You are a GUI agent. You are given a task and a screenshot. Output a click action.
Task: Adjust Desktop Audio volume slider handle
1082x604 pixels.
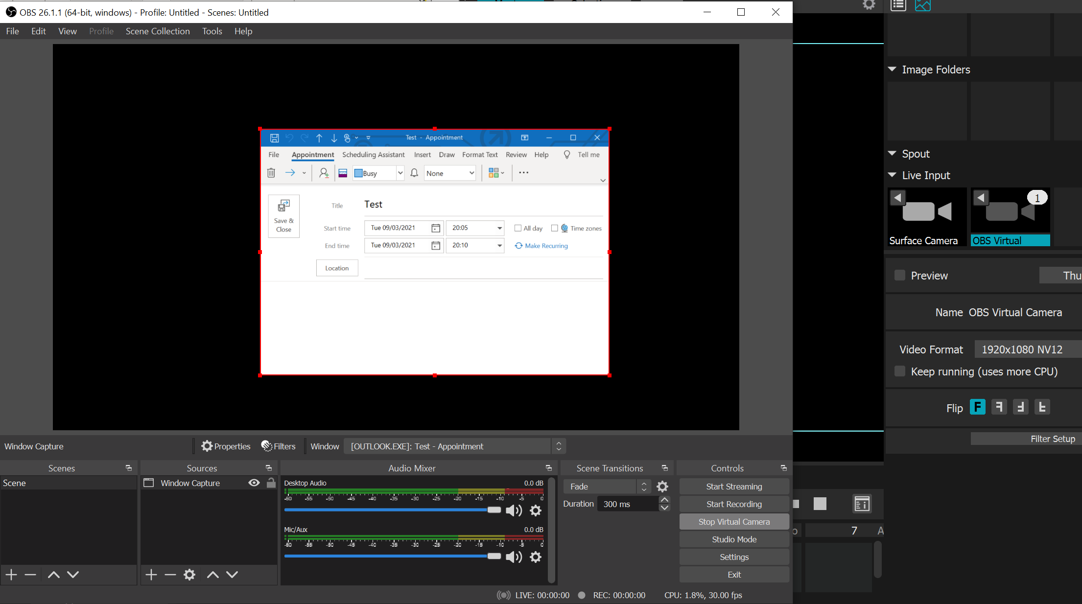click(494, 510)
